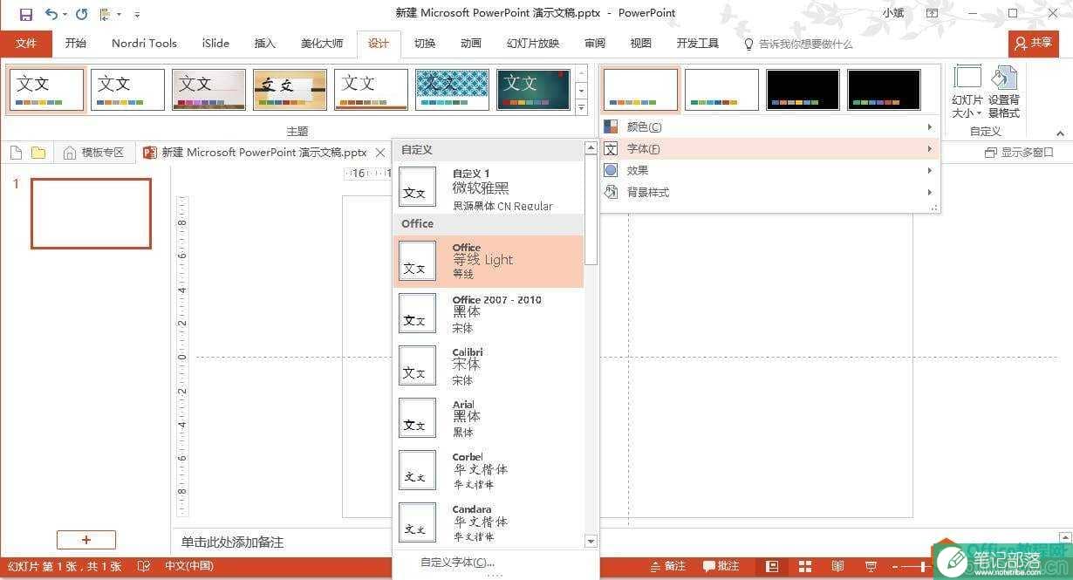Expand the themes gallery More arrow
The width and height of the screenshot is (1073, 580).
[x=582, y=107]
